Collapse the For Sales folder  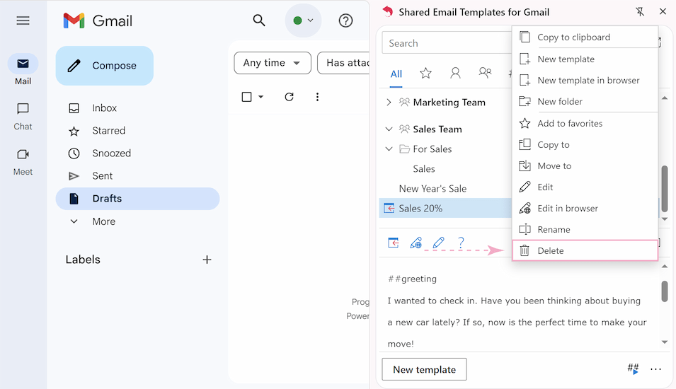(389, 149)
